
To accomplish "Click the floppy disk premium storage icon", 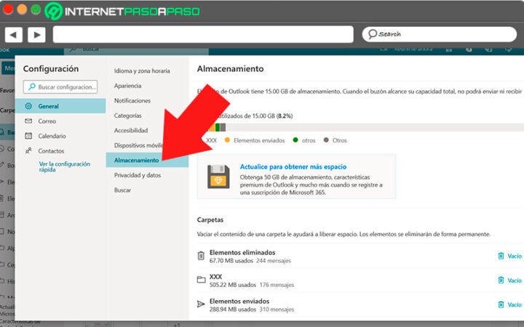I will pyautogui.click(x=218, y=177).
